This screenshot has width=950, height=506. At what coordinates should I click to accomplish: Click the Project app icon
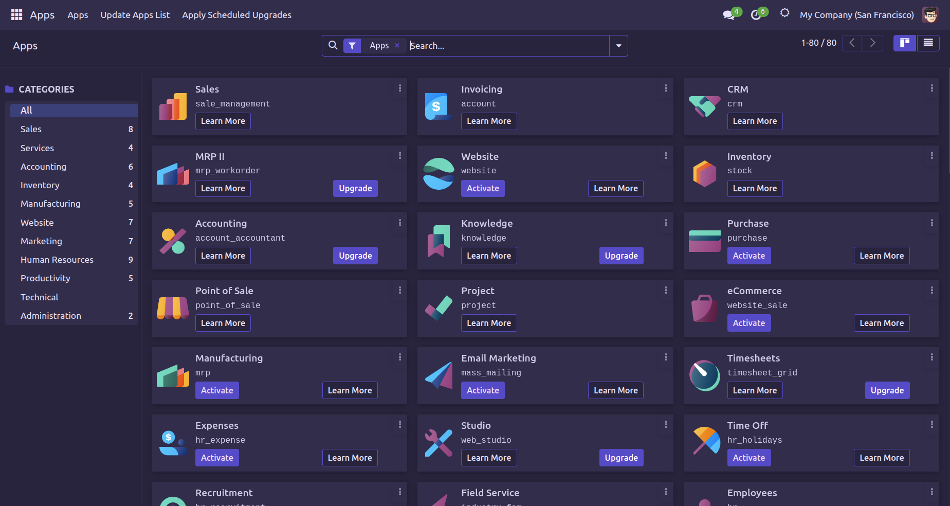click(439, 309)
